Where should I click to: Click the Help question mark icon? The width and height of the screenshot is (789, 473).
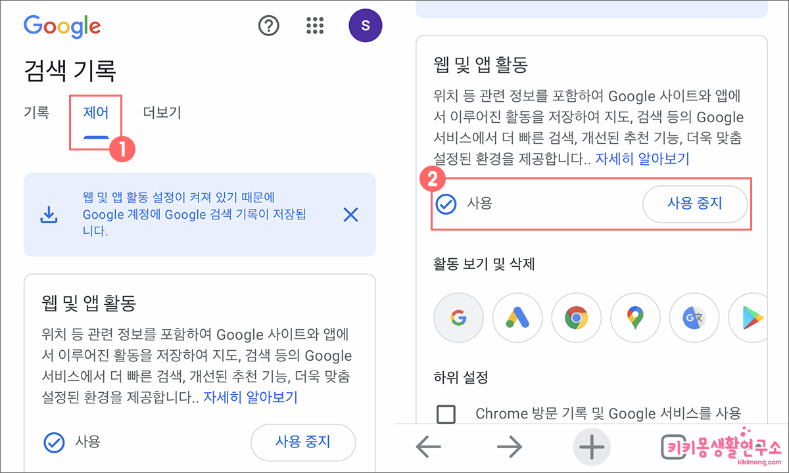tap(268, 26)
